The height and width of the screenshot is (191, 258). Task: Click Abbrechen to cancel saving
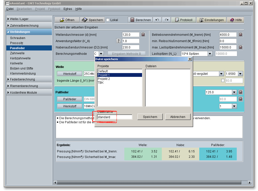click(178, 117)
